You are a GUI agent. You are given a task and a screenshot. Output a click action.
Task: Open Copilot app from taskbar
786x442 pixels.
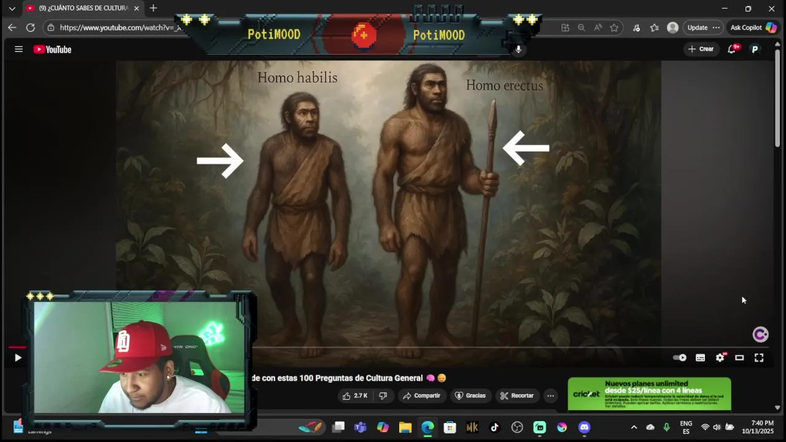(383, 427)
